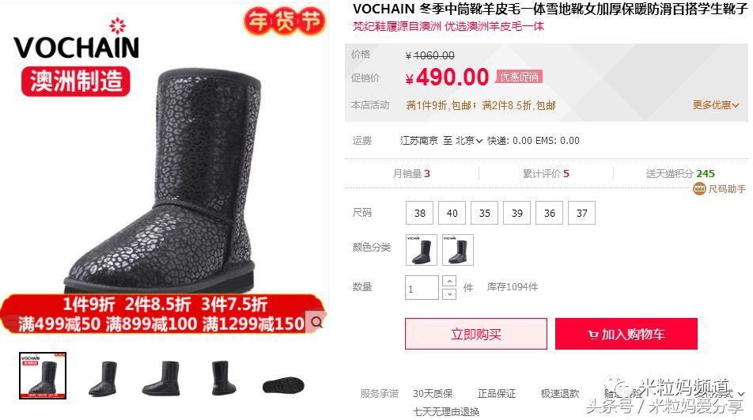Pick size 37
This screenshot has width=753, height=420.
pyautogui.click(x=581, y=213)
